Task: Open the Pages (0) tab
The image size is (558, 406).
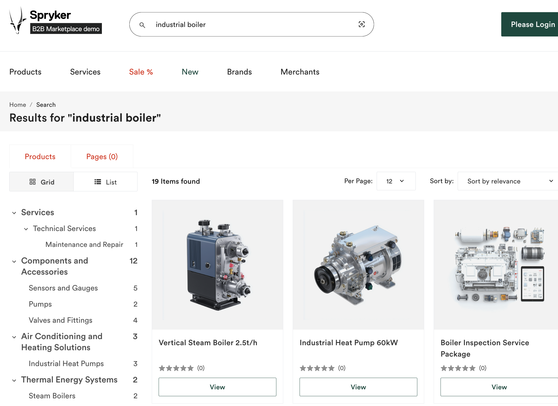Action: coord(102,156)
